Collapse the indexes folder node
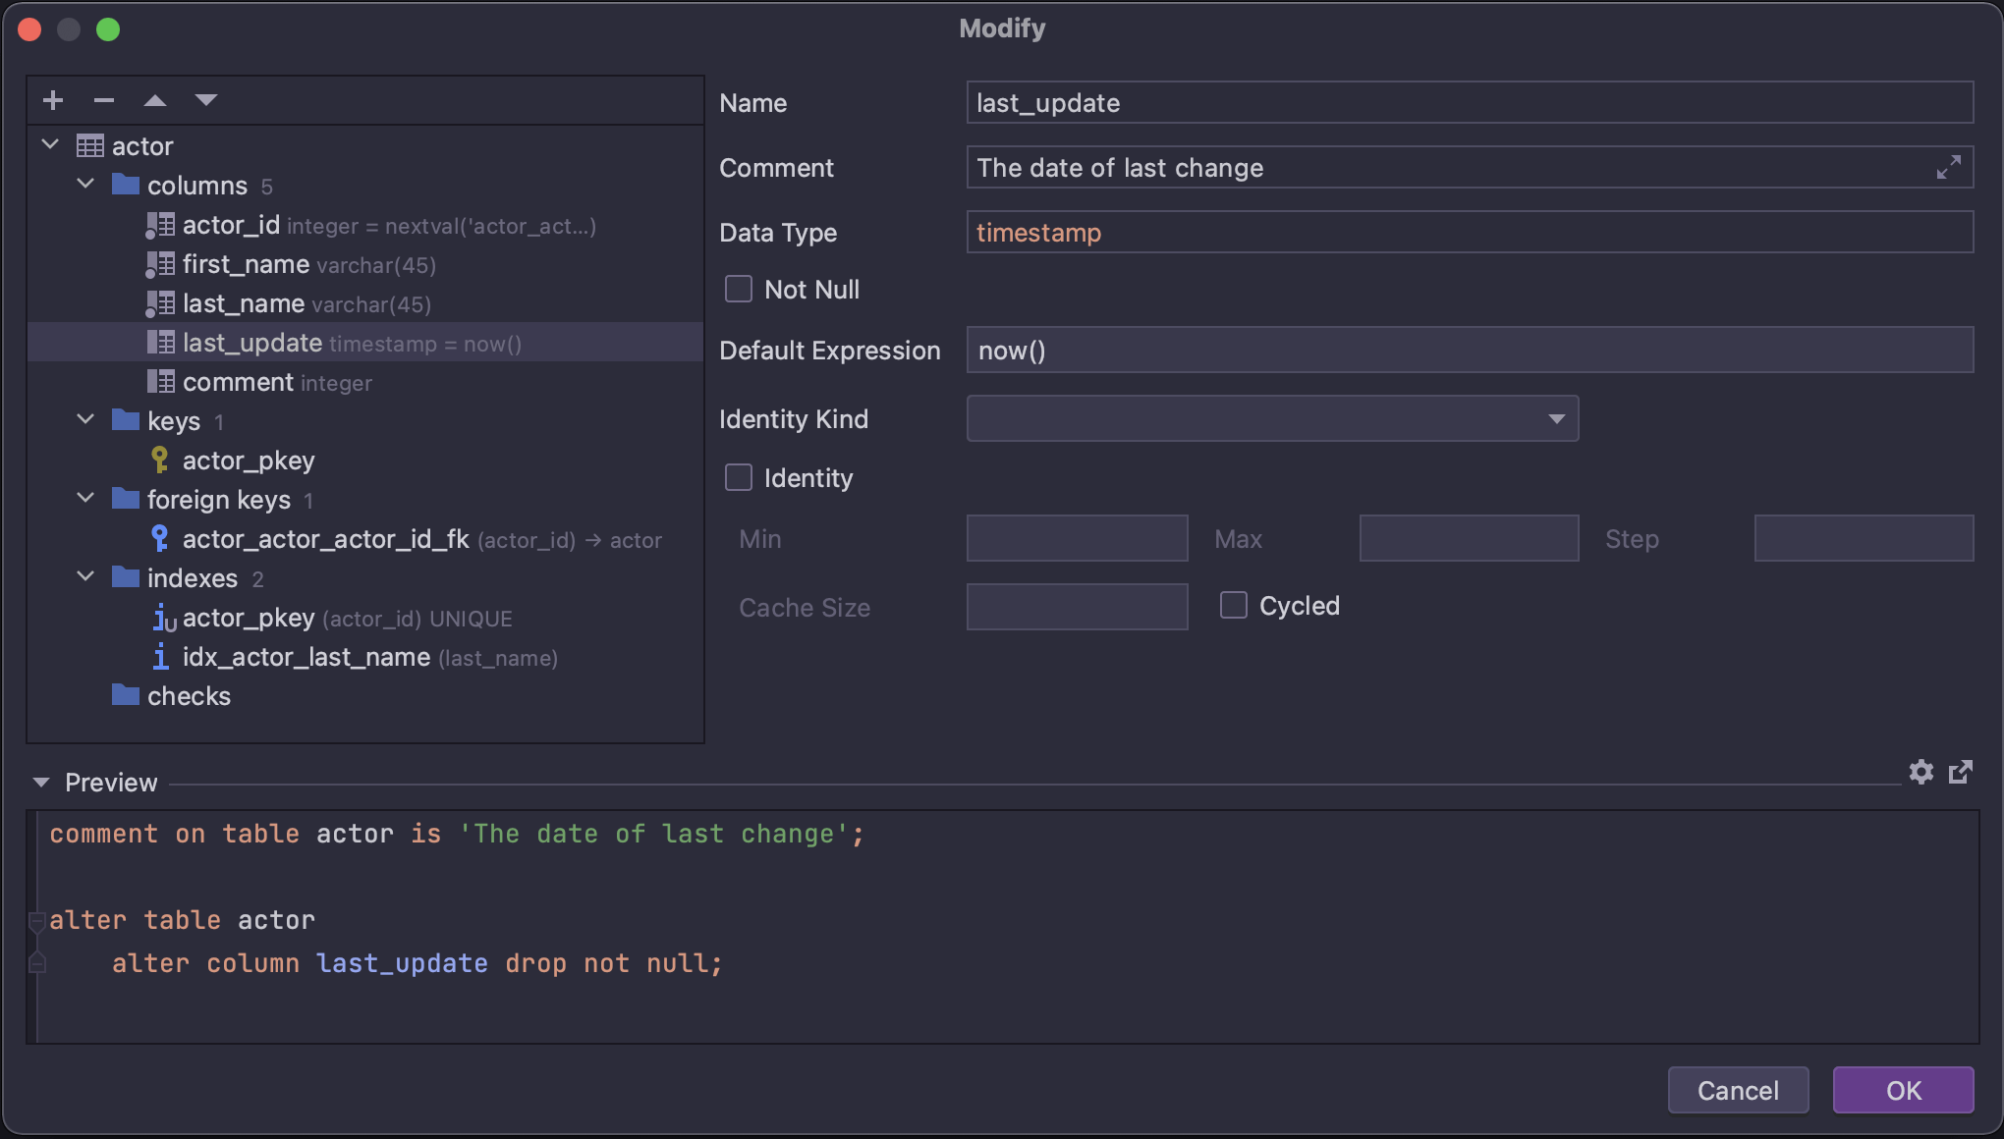Viewport: 2004px width, 1139px height. click(x=86, y=577)
